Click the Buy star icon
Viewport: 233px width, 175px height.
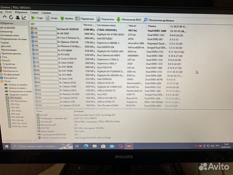62,18
